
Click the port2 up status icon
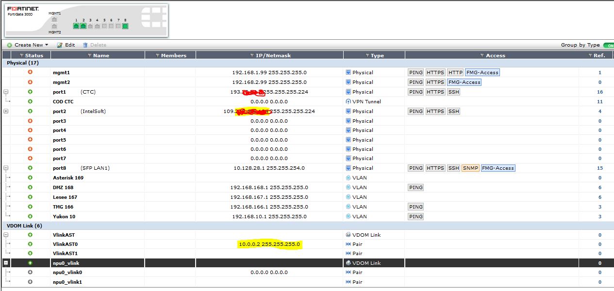[30, 111]
